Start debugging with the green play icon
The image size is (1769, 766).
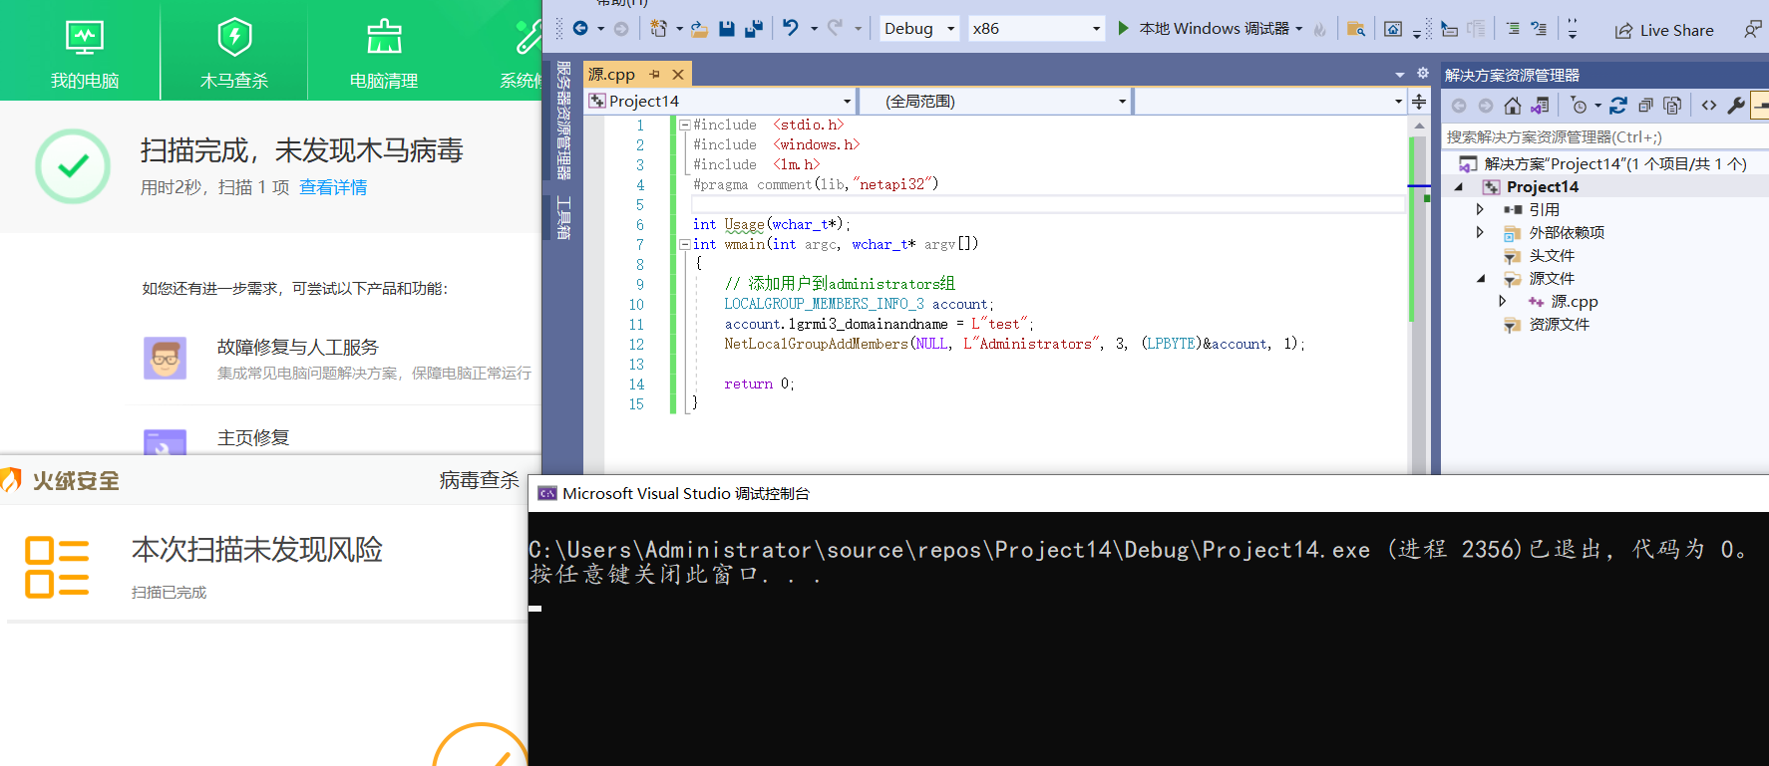(x=1124, y=29)
